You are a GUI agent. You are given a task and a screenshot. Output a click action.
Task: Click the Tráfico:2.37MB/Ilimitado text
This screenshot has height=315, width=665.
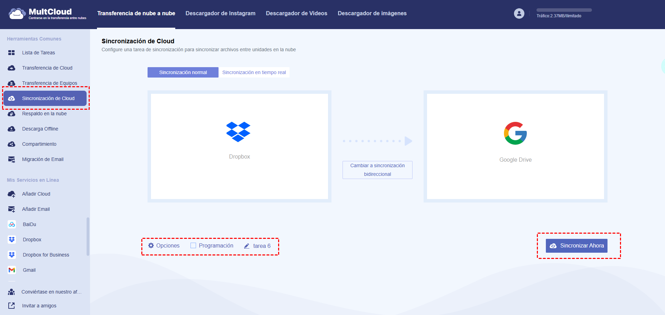point(559,16)
